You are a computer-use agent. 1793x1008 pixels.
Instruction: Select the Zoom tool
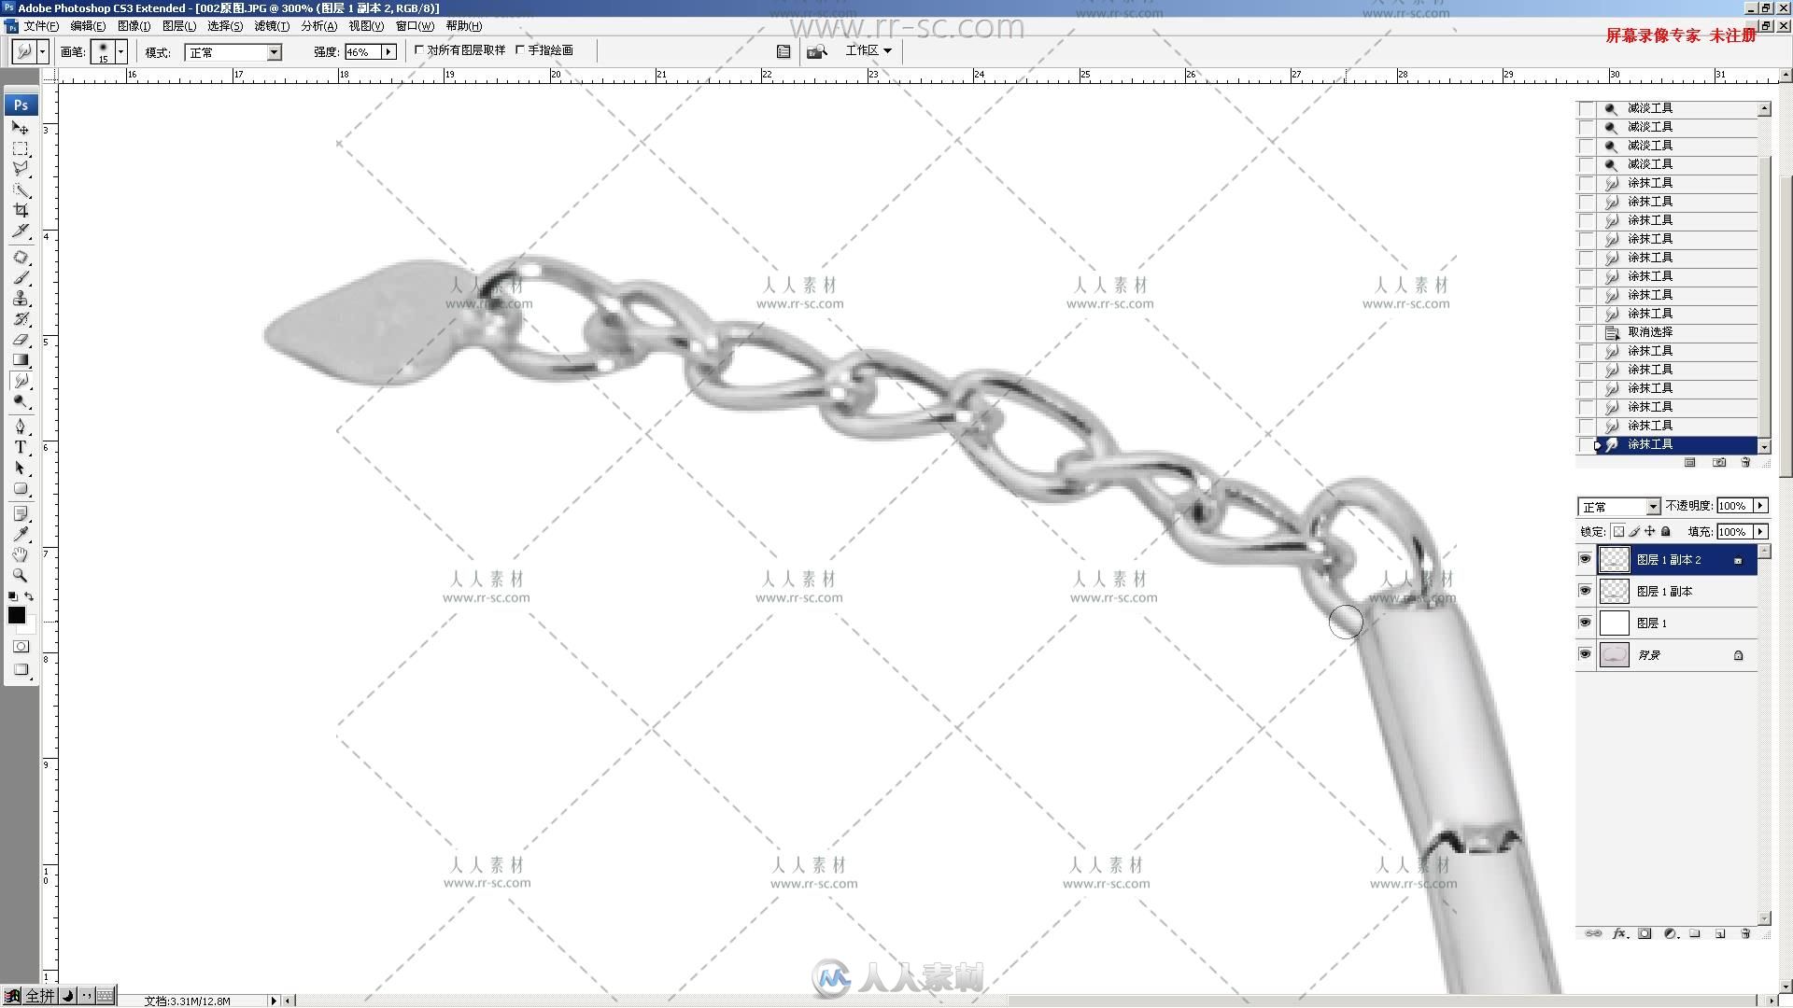[21, 576]
